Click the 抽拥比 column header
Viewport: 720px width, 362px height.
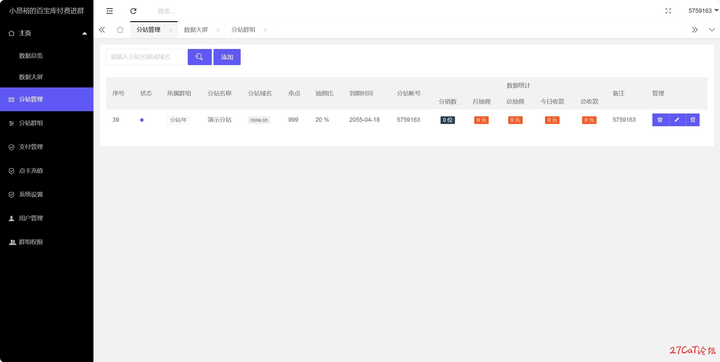[x=324, y=93]
